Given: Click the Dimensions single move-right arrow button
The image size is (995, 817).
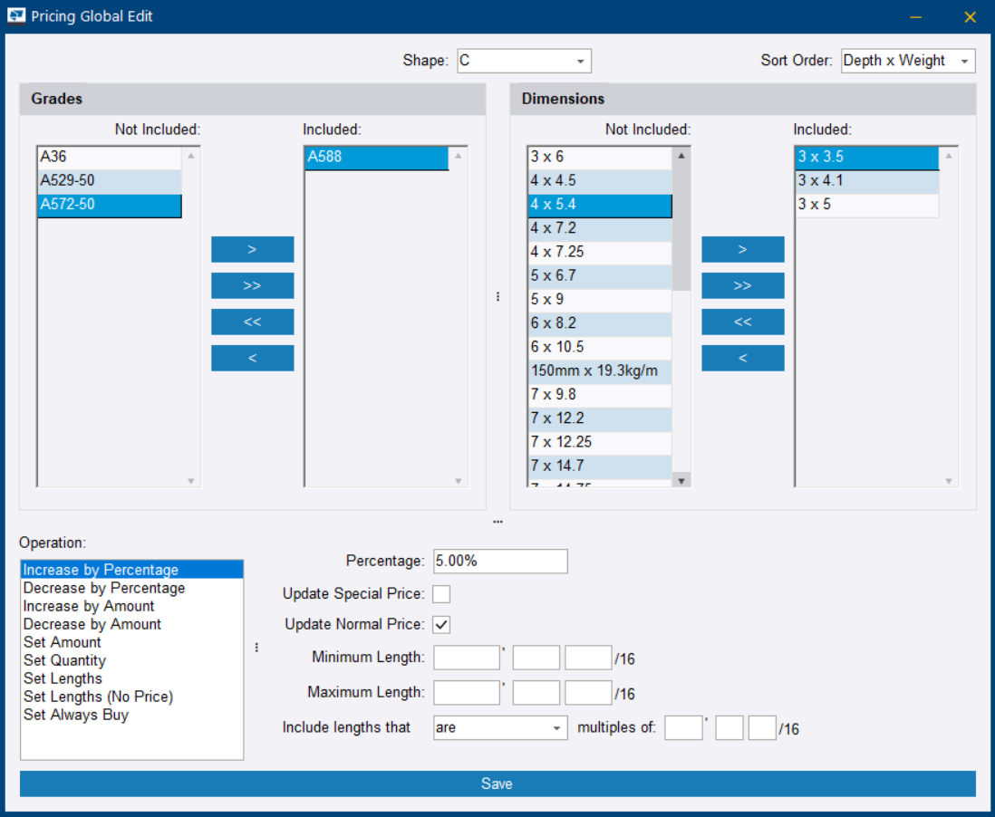Looking at the screenshot, I should coord(742,249).
